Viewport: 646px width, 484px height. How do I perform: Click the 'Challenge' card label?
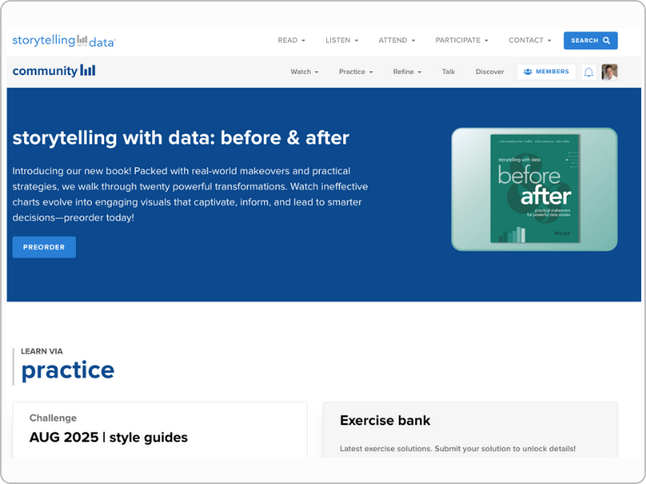coord(53,418)
